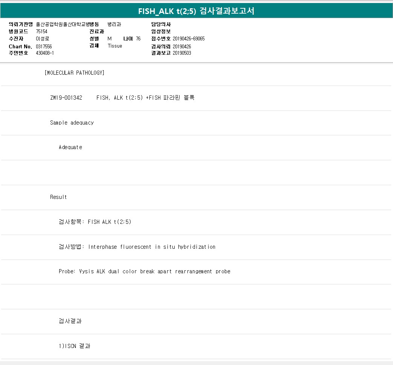Select the patient name 이성로
393x365 pixels.
coord(43,39)
